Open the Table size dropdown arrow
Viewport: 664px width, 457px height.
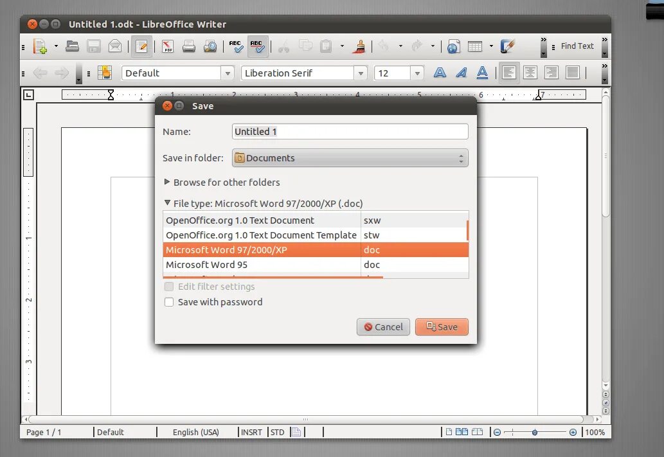click(x=491, y=46)
